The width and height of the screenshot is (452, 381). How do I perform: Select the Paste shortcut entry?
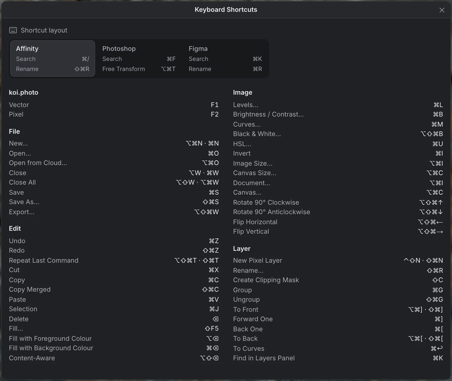click(114, 299)
